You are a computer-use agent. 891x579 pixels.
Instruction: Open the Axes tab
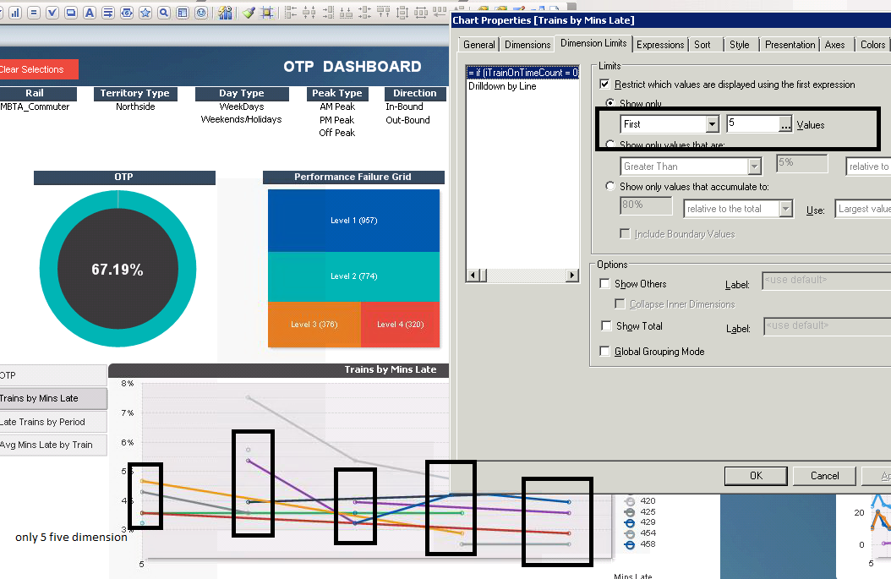[834, 44]
